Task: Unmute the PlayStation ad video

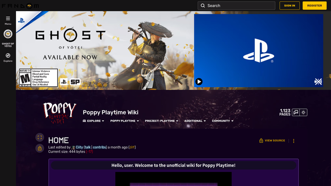Action: pyautogui.click(x=318, y=81)
